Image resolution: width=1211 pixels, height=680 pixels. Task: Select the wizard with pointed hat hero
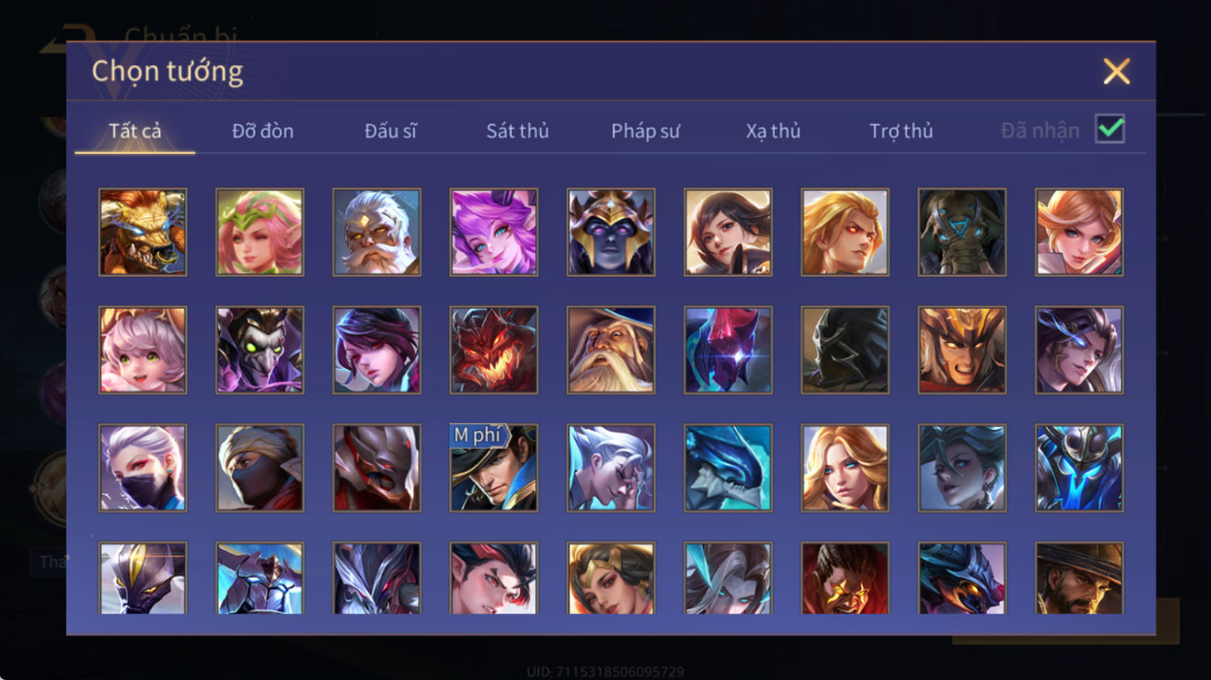point(611,350)
